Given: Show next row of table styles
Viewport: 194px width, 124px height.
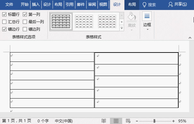Looking at the screenshot, I should [122, 22].
